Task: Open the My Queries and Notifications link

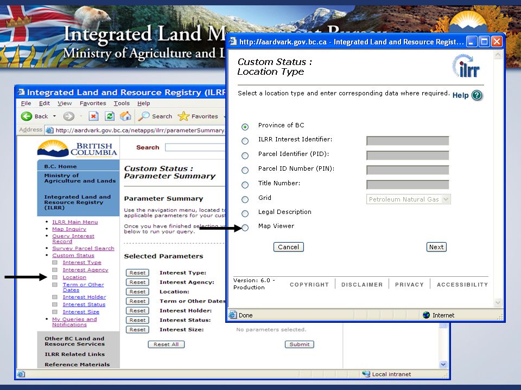Action: [x=74, y=322]
